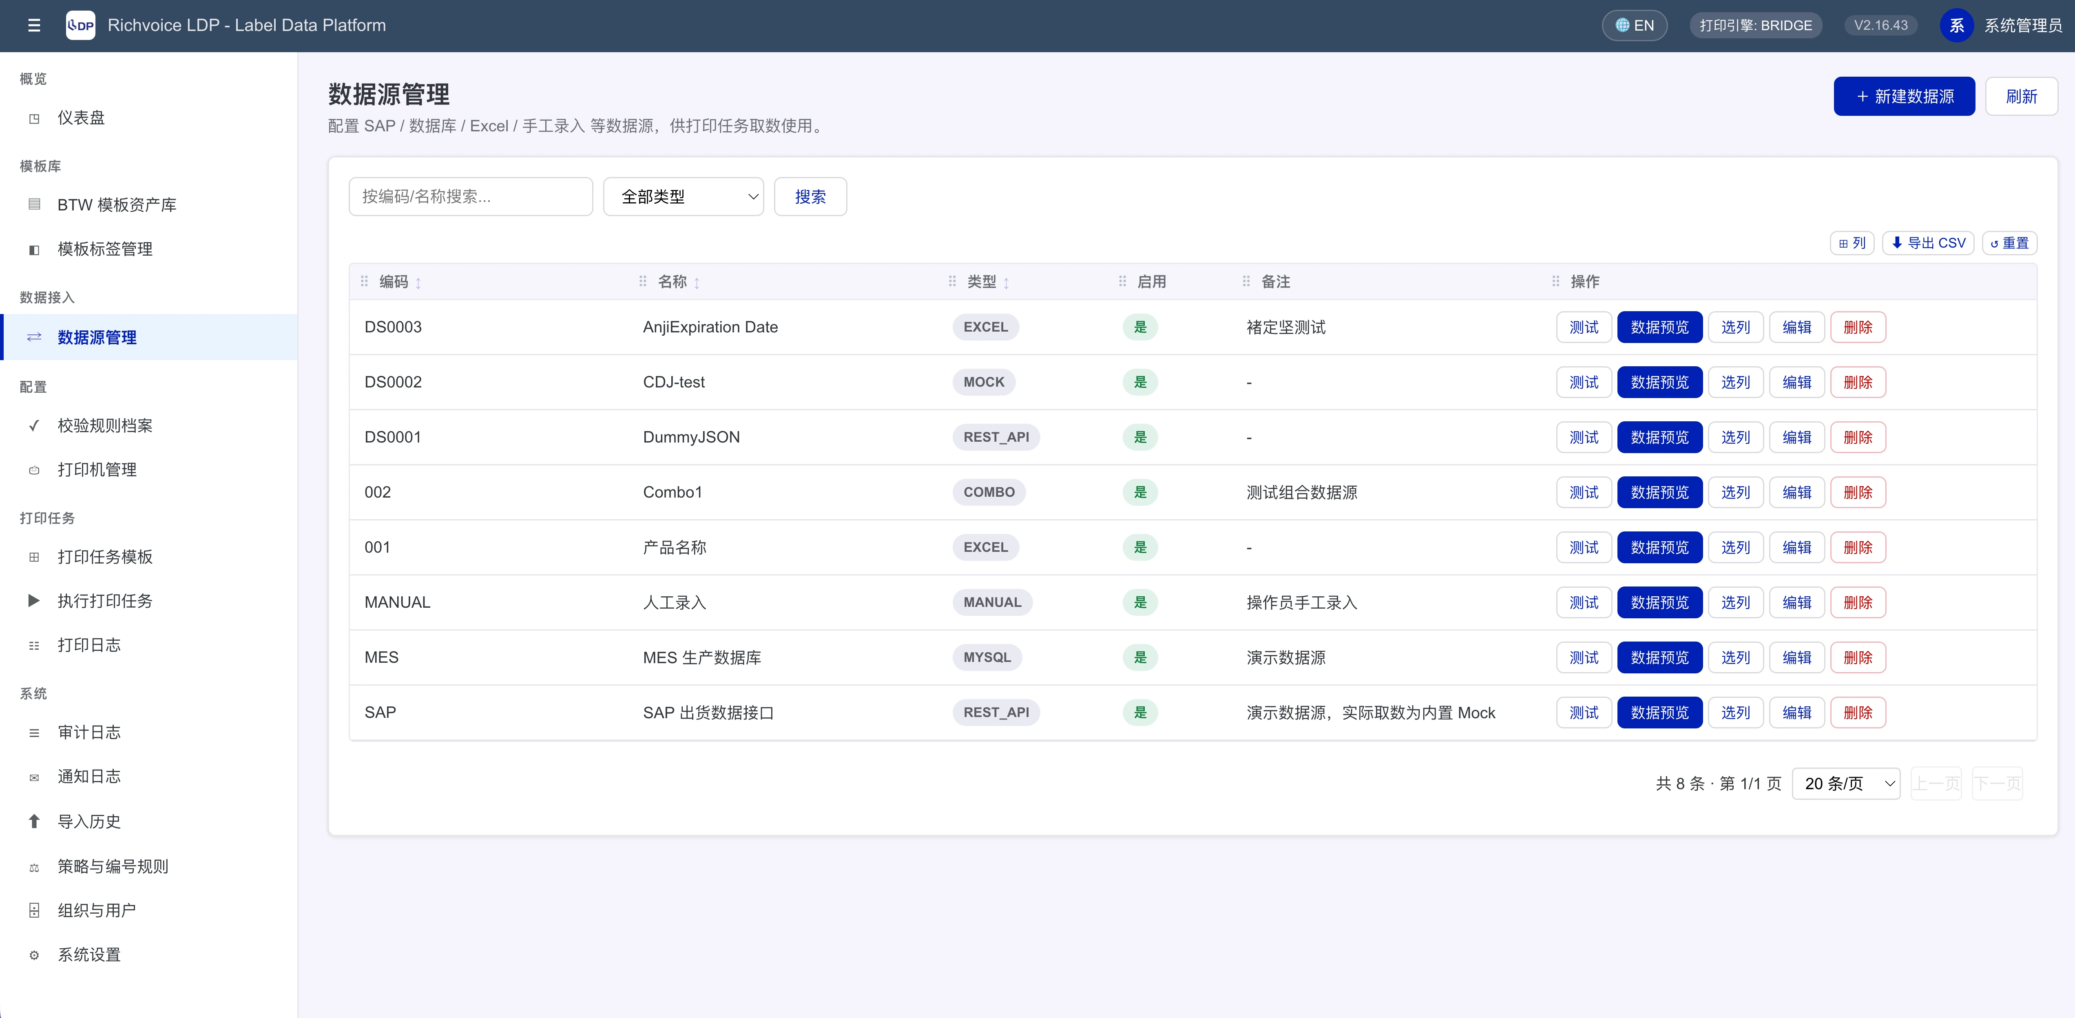Screen dimensions: 2075x1018
Task: Open 仪表盘 in the sidebar
Action: (149, 118)
